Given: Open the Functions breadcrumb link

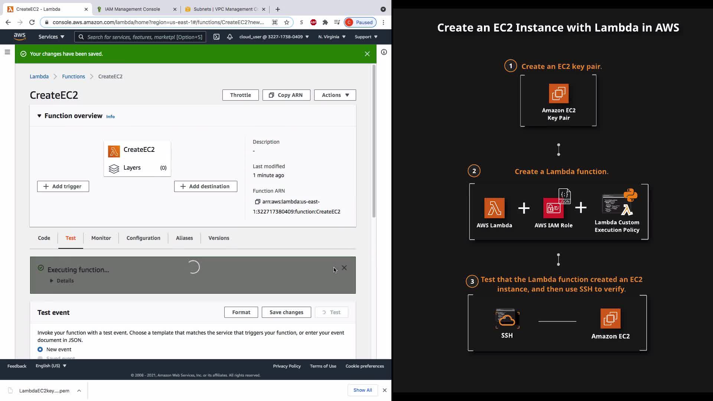Looking at the screenshot, I should (x=74, y=76).
